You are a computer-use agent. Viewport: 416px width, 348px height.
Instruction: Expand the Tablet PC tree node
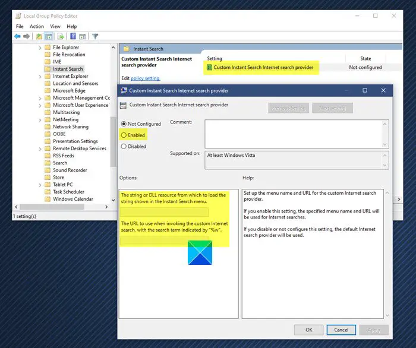pos(40,185)
